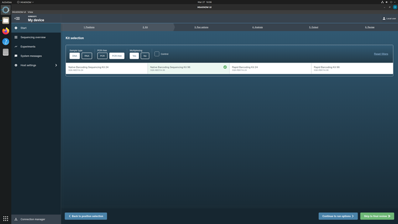The height and width of the screenshot is (224, 398).
Task: Open the View menu
Action: pyautogui.click(x=30, y=12)
